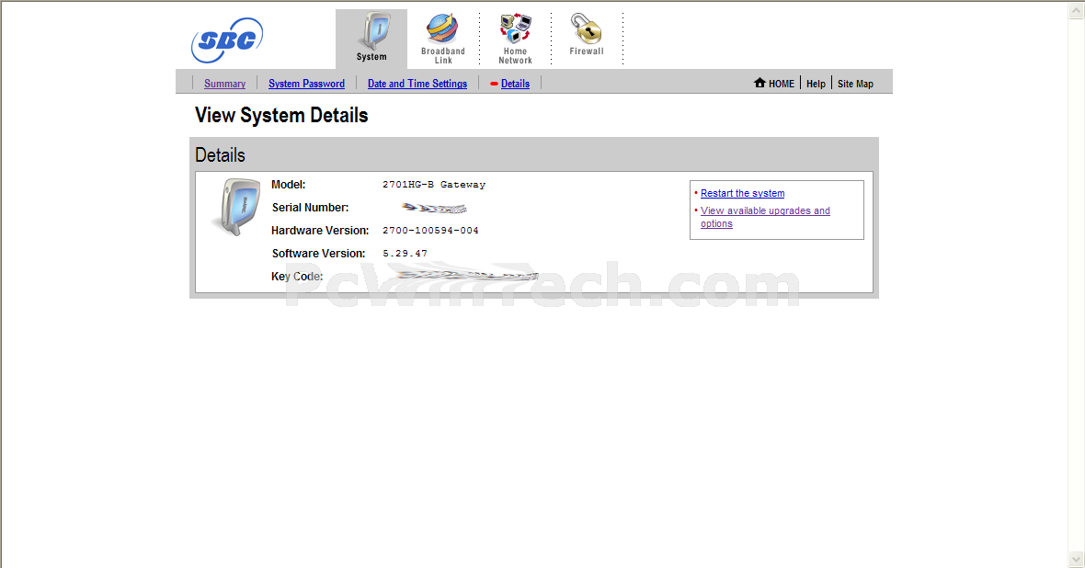Screen dimensions: 1085x568
Task: Click the vertical scrollbar down arrow
Action: pyautogui.click(x=1076, y=559)
